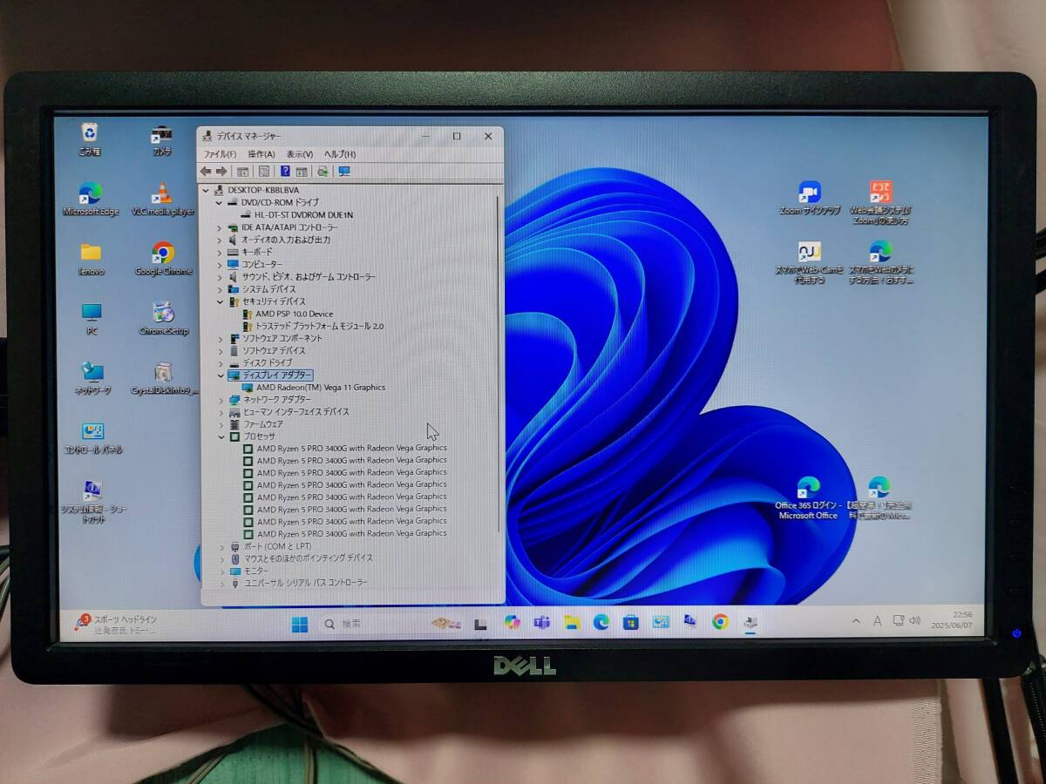Collapse the DESKTOP-KBBLBVA root node
Image resolution: width=1046 pixels, height=784 pixels.
click(207, 190)
